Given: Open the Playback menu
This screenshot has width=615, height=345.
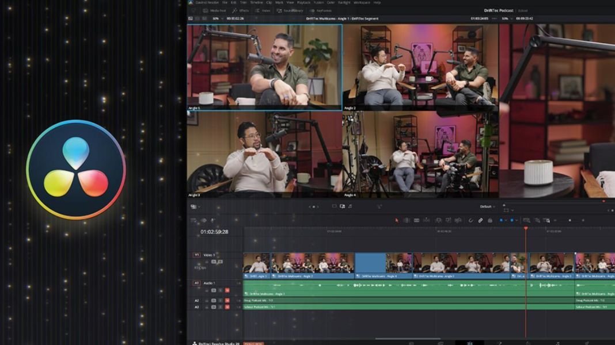Looking at the screenshot, I should pos(303,2).
